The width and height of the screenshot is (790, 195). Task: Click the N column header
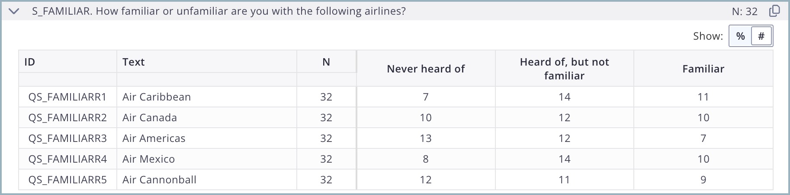326,62
